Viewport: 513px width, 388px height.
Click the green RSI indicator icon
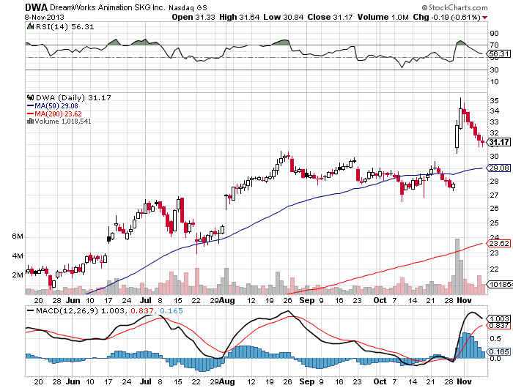(30, 26)
